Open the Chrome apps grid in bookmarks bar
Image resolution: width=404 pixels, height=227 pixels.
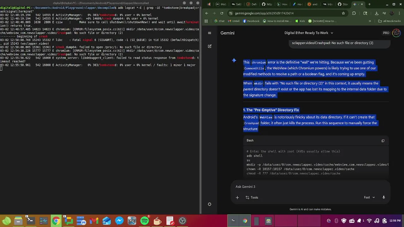click(206, 21)
